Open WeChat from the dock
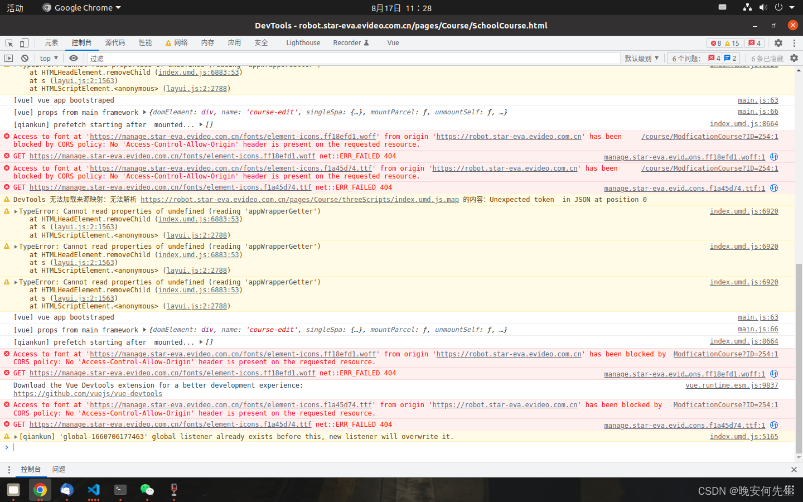Viewport: 803px width, 502px height. 147,490
